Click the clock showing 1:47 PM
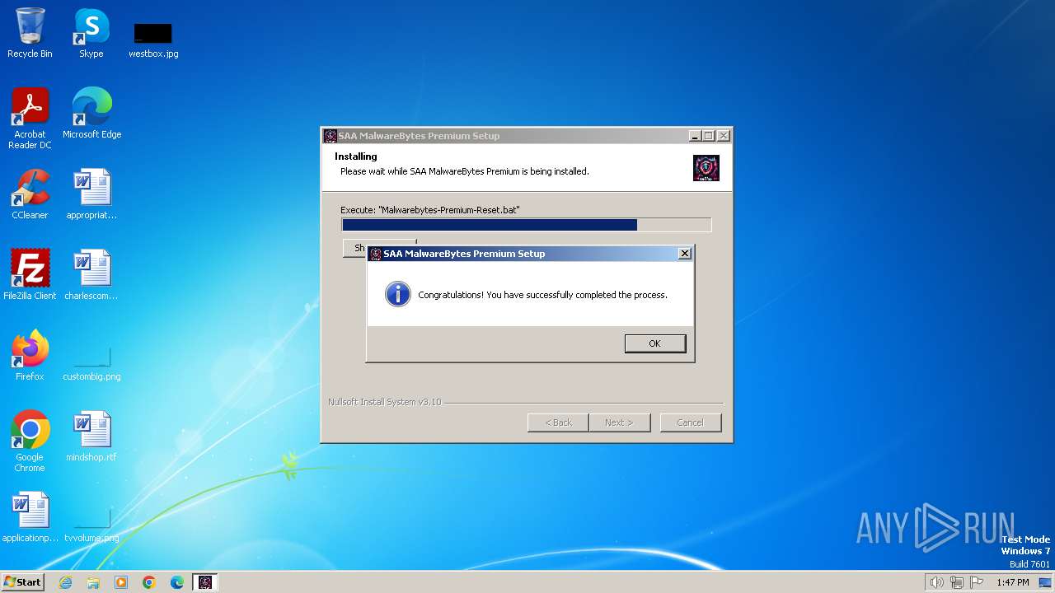 tap(1013, 582)
